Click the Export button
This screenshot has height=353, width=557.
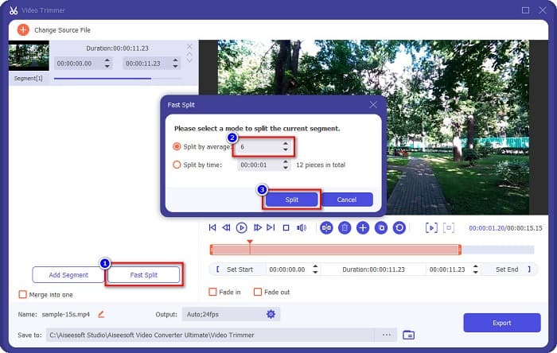pos(501,323)
